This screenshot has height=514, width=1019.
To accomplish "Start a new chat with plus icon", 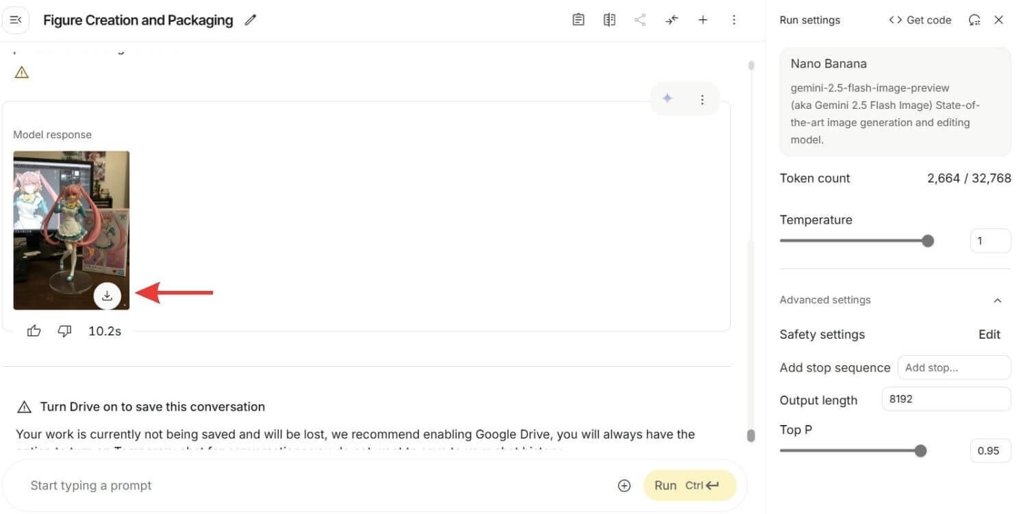I will click(703, 20).
